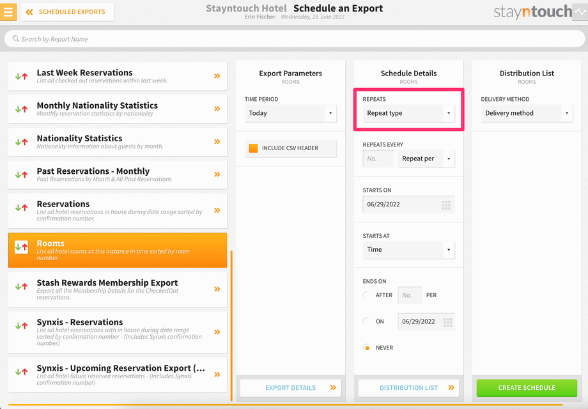
Task: Select the On radio button under Ends On
Action: 367,321
